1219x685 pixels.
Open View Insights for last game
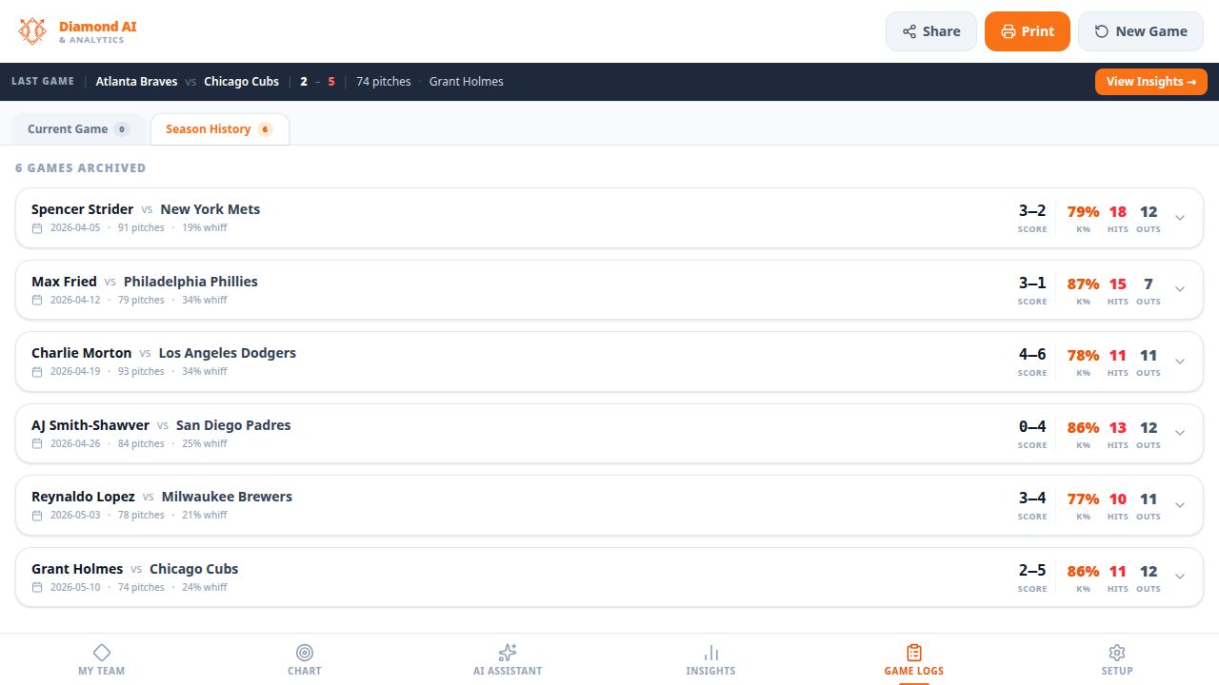[1151, 82]
